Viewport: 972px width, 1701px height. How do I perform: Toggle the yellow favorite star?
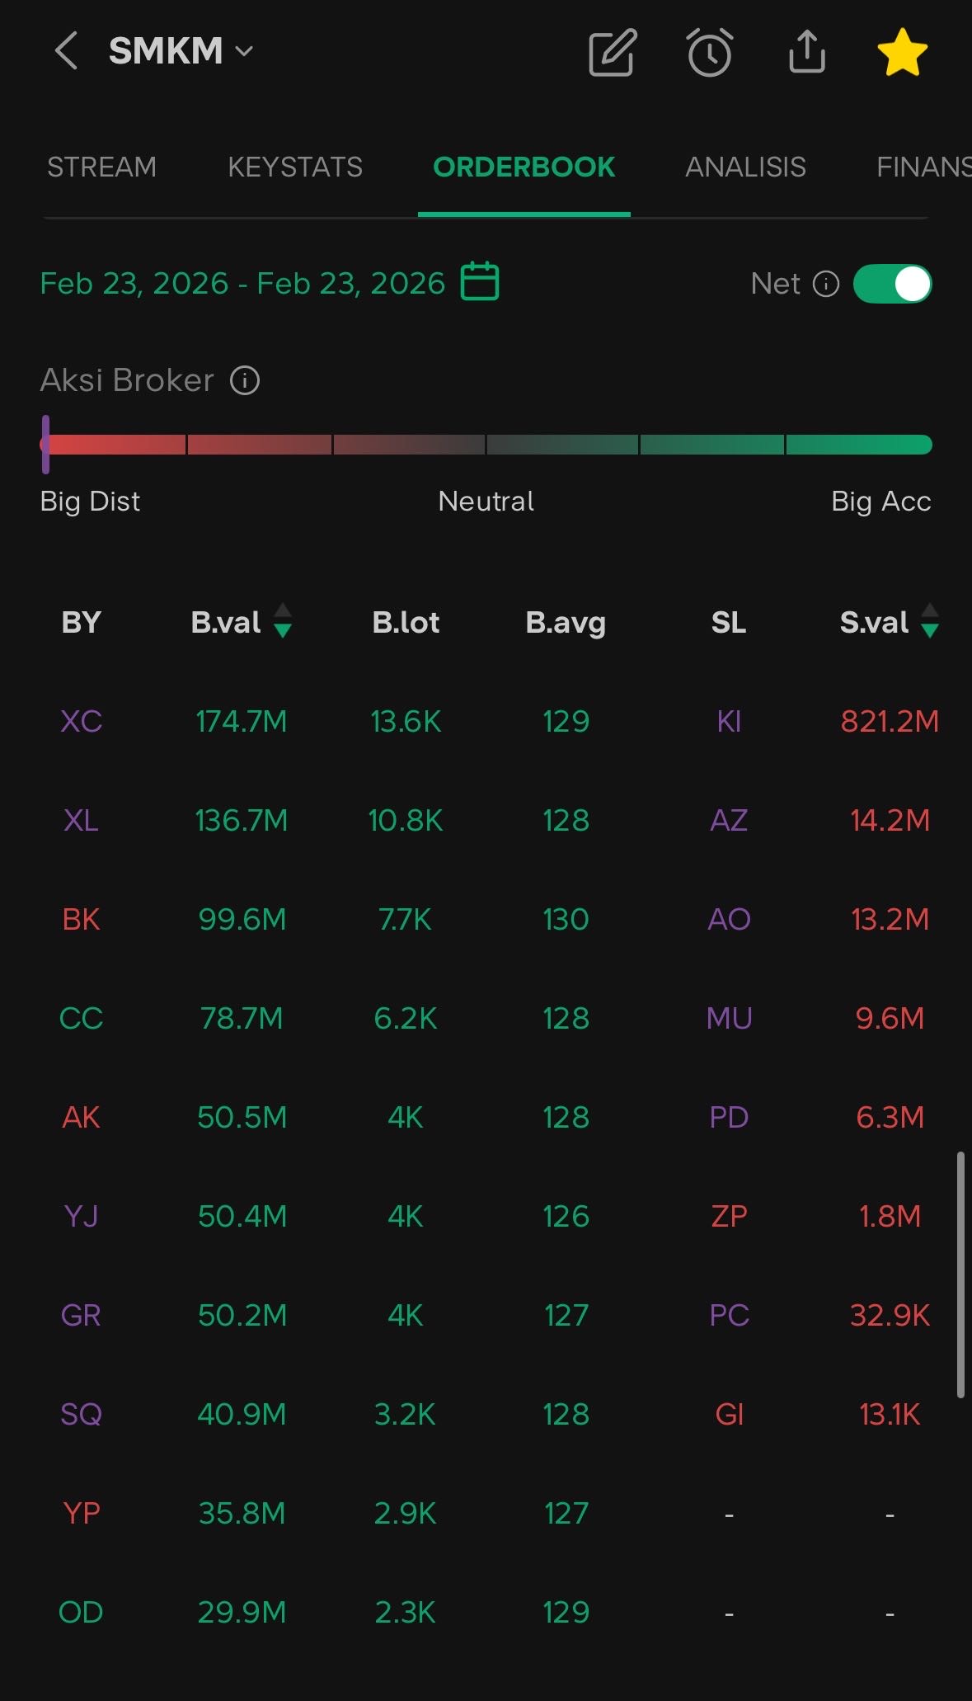pos(903,52)
